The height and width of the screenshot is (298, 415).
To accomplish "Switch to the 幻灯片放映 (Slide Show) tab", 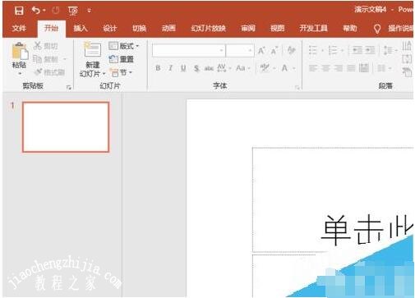I will (x=208, y=28).
